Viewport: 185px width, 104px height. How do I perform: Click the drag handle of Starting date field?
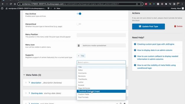[26, 93]
